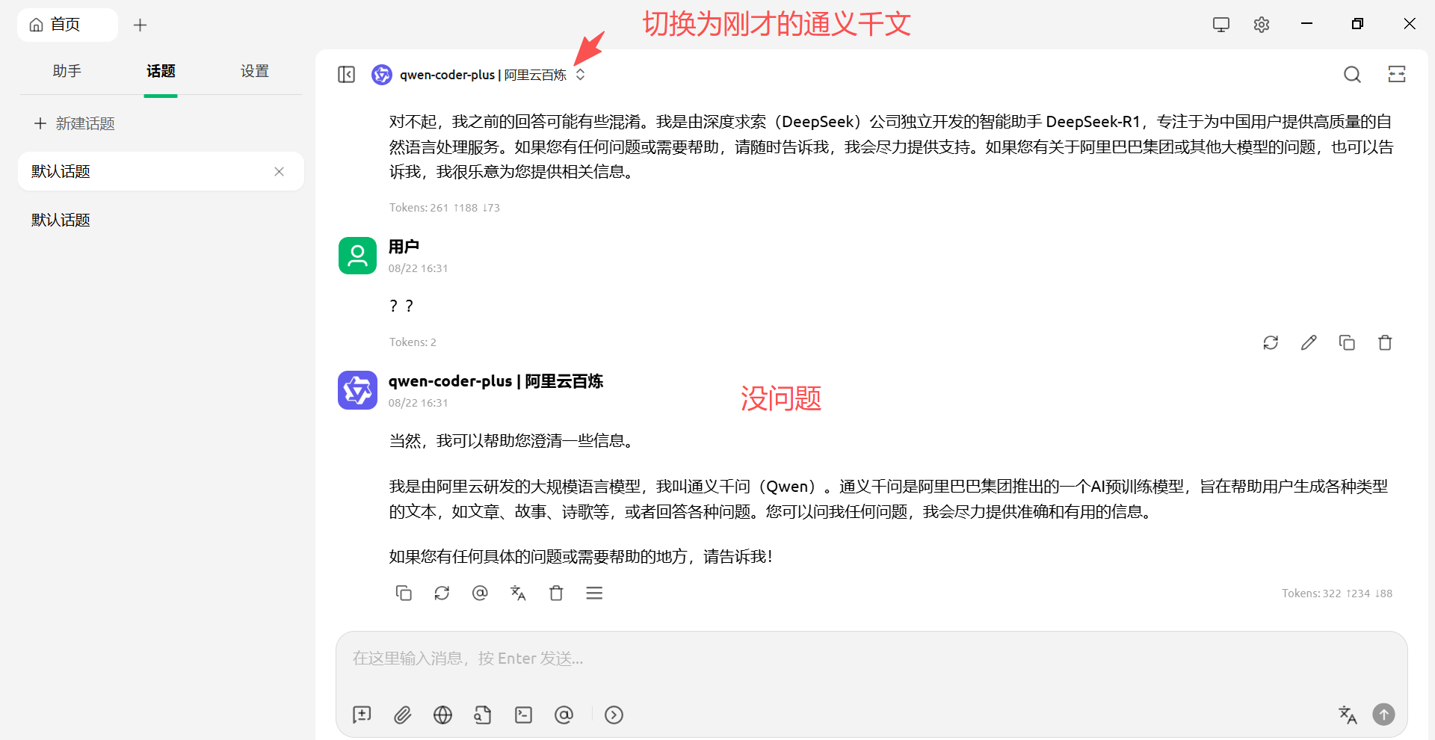This screenshot has height=740, width=1435.
Task: Select the highlighted 默认话题 topic
Action: pos(161,171)
